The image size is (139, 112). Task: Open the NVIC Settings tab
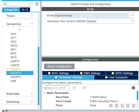point(58,73)
